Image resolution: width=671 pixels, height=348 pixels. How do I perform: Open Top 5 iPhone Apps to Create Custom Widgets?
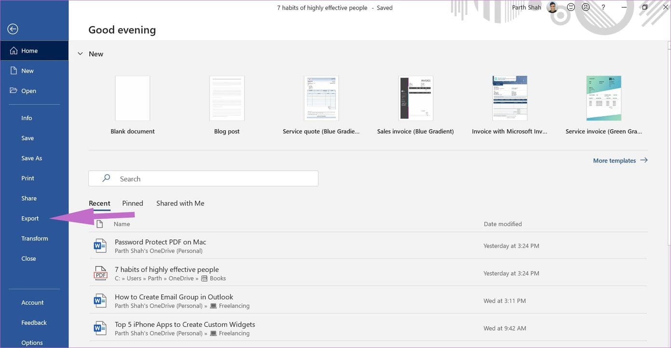(368, 328)
